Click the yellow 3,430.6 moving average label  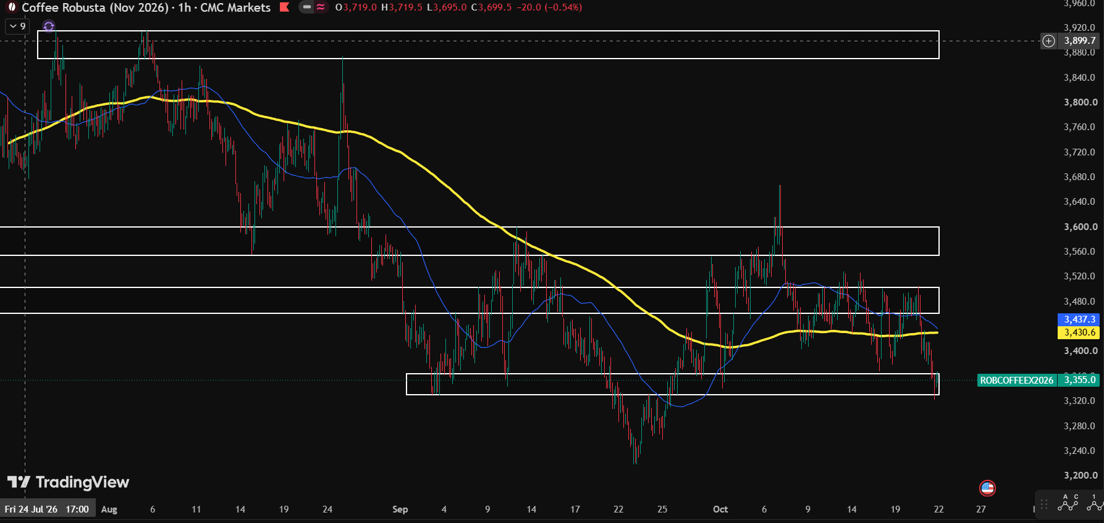click(1079, 332)
